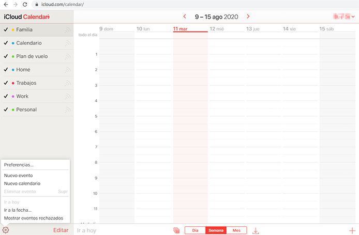Click the yellow Familia color dot
This screenshot has height=235, width=359.
click(13, 30)
